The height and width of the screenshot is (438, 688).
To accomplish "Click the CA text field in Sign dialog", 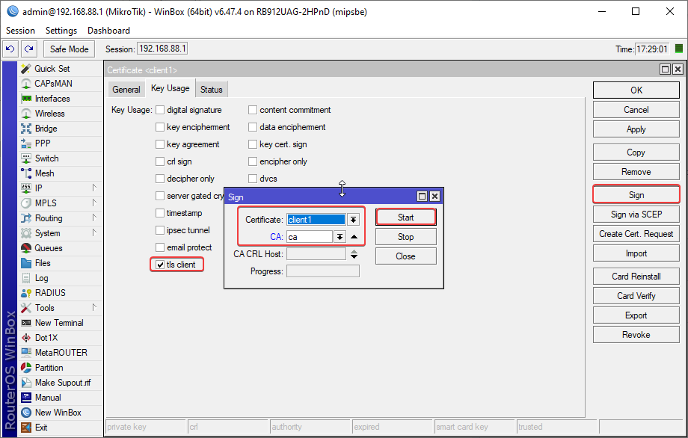I will 310,237.
